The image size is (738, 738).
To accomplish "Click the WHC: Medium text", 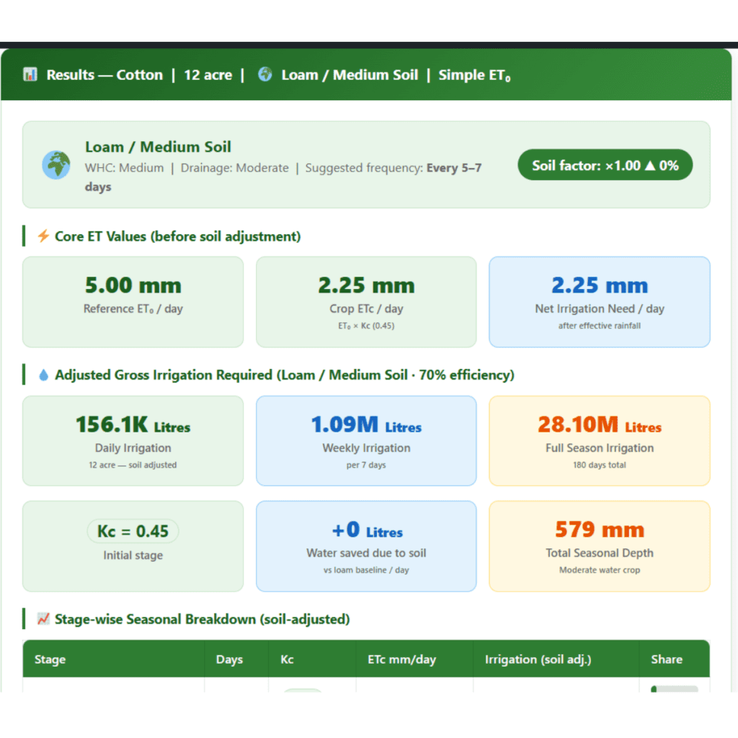I will (124, 168).
